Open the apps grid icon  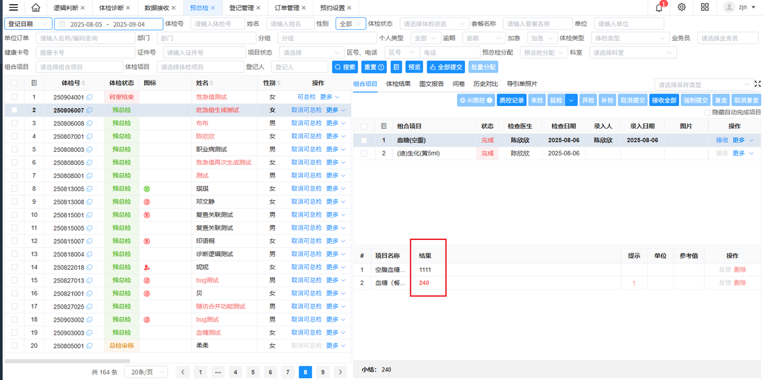(705, 8)
